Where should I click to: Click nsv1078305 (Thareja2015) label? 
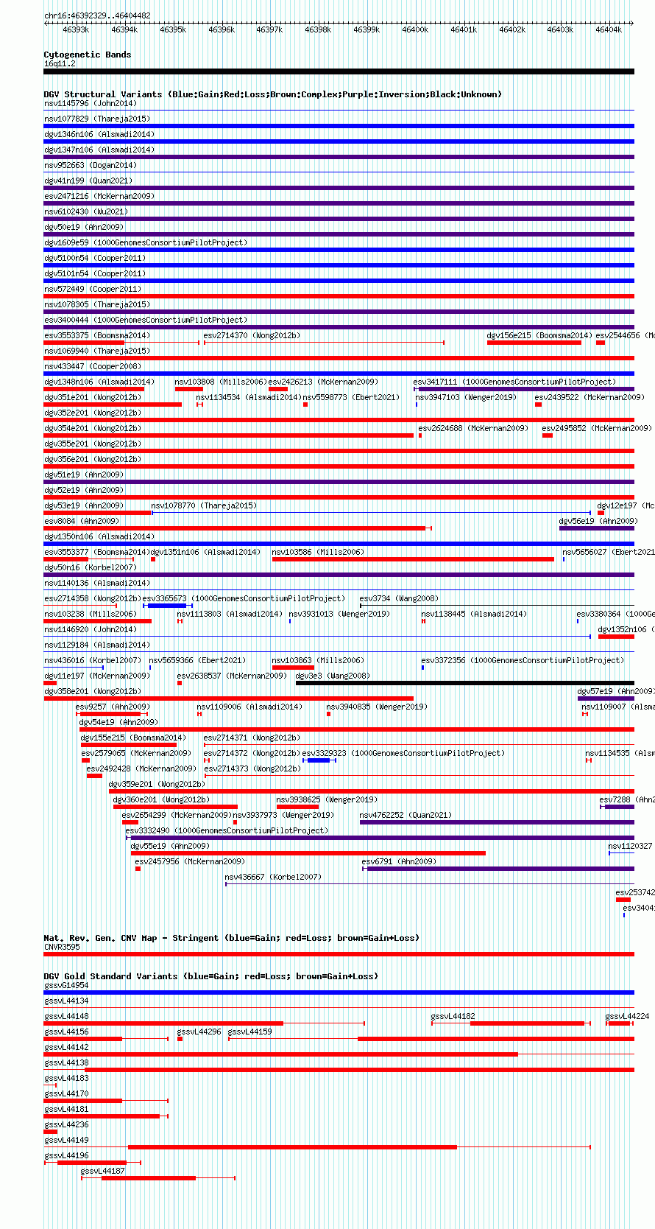[x=96, y=304]
